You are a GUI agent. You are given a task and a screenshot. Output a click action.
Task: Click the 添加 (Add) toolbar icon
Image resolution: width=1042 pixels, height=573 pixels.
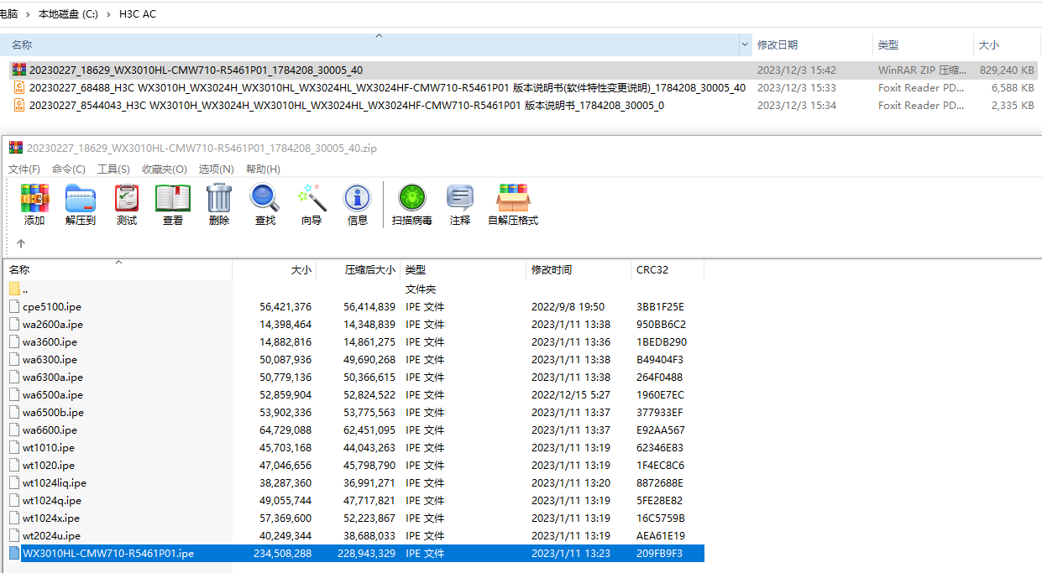tap(34, 204)
